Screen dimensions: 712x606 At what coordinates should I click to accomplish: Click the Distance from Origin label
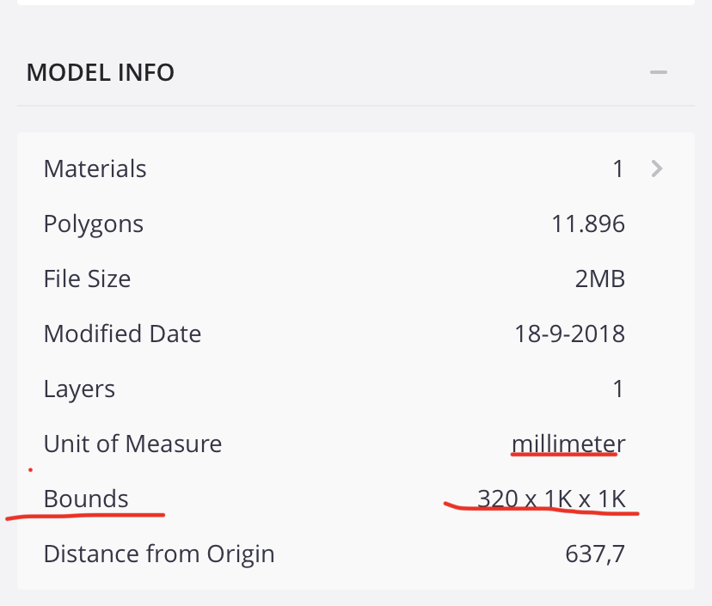point(159,554)
